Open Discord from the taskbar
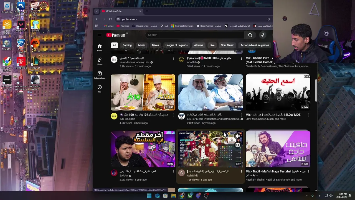Screen dimensions: 355x200 coord(198,196)
